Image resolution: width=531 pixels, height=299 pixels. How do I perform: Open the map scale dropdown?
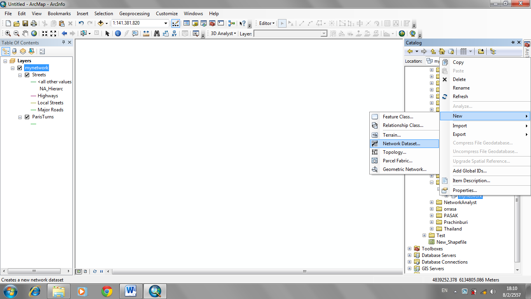tap(166, 23)
